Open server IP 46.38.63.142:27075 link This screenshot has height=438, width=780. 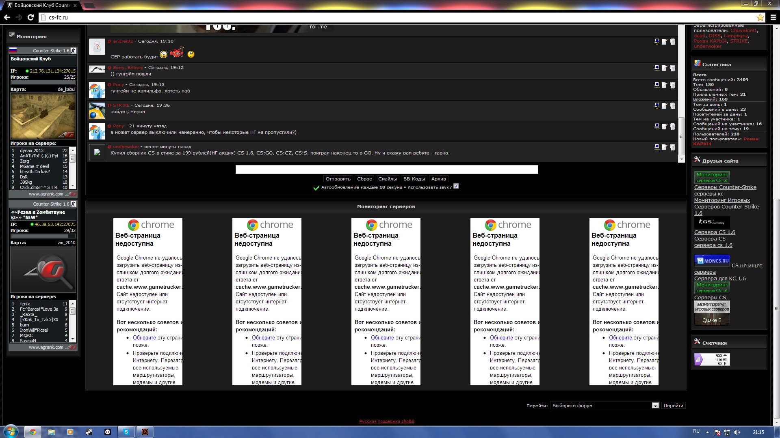coord(55,224)
